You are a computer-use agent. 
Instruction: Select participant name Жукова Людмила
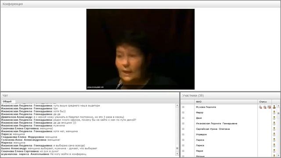(x=206, y=107)
